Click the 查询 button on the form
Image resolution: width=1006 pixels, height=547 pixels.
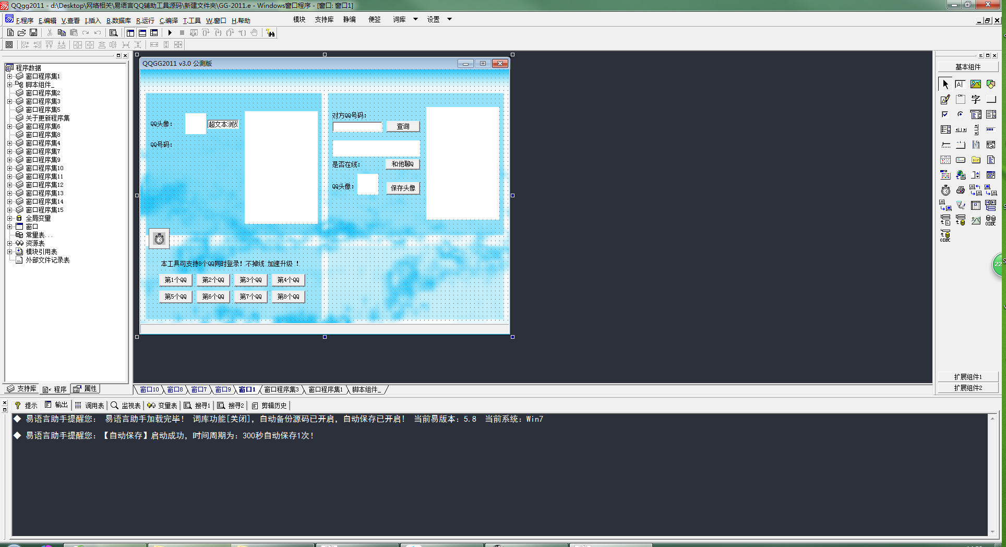tap(403, 126)
